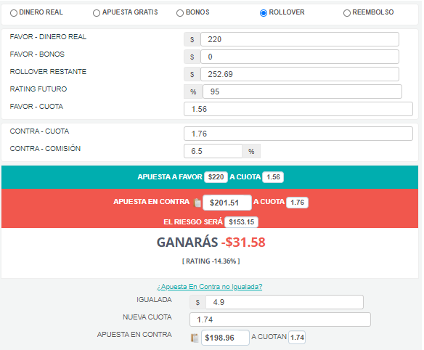This screenshot has width=424, height=350.
Task: Select the ROLLOVER radio button
Action: 263,13
